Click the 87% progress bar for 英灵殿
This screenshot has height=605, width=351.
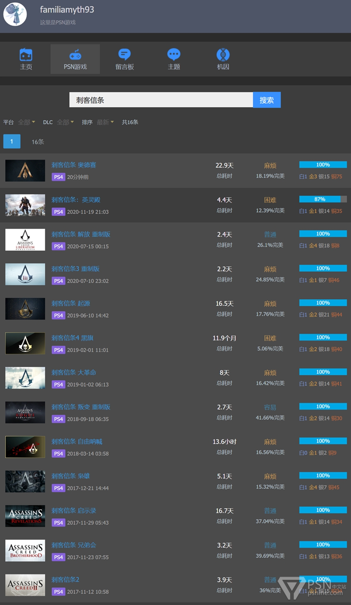(323, 199)
